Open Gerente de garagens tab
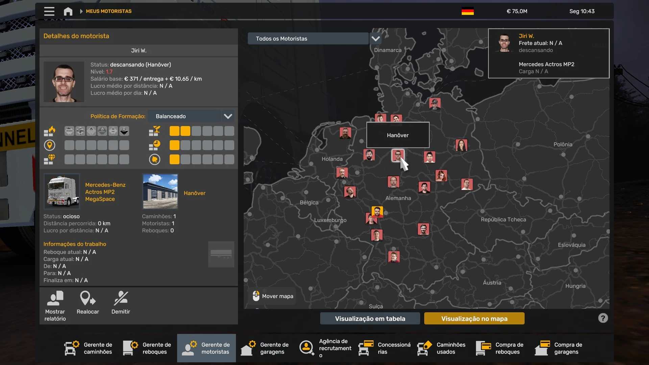This screenshot has height=365, width=649. 265,348
